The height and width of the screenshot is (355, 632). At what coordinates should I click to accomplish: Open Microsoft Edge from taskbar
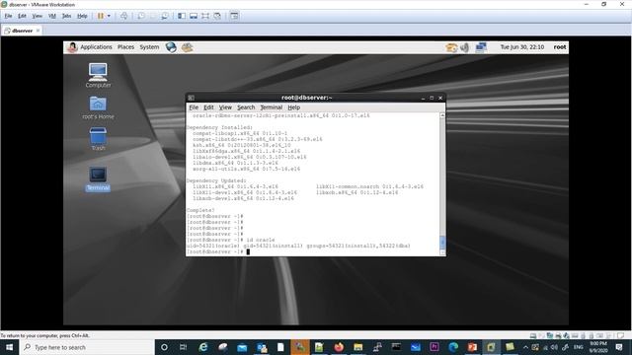[x=453, y=347]
